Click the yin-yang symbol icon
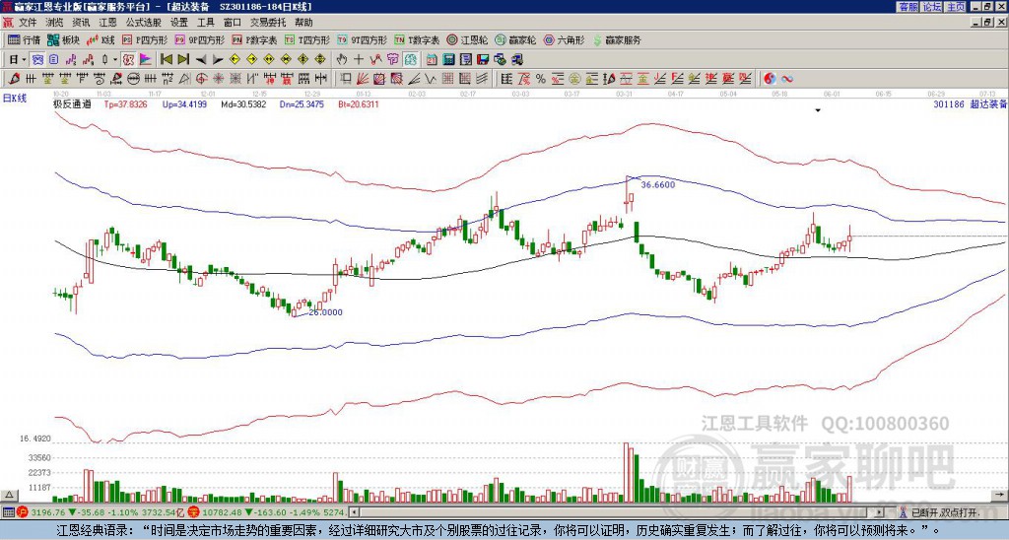This screenshot has height=540, width=1009. pyautogui.click(x=770, y=79)
